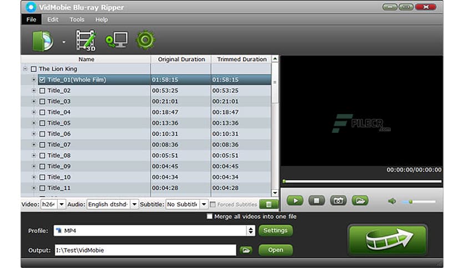Expand the Title_07 node
Image resolution: width=464 pixels, height=268 pixels.
tap(34, 145)
